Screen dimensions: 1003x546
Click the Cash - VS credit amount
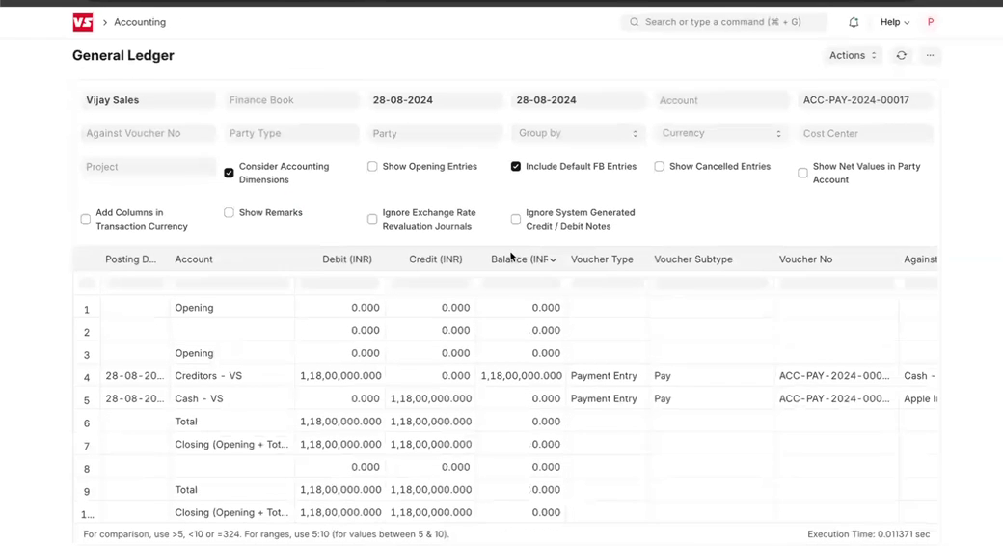point(430,398)
